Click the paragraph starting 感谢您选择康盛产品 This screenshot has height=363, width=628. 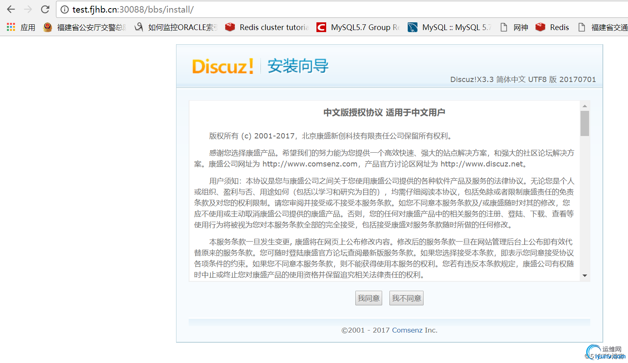(384, 158)
